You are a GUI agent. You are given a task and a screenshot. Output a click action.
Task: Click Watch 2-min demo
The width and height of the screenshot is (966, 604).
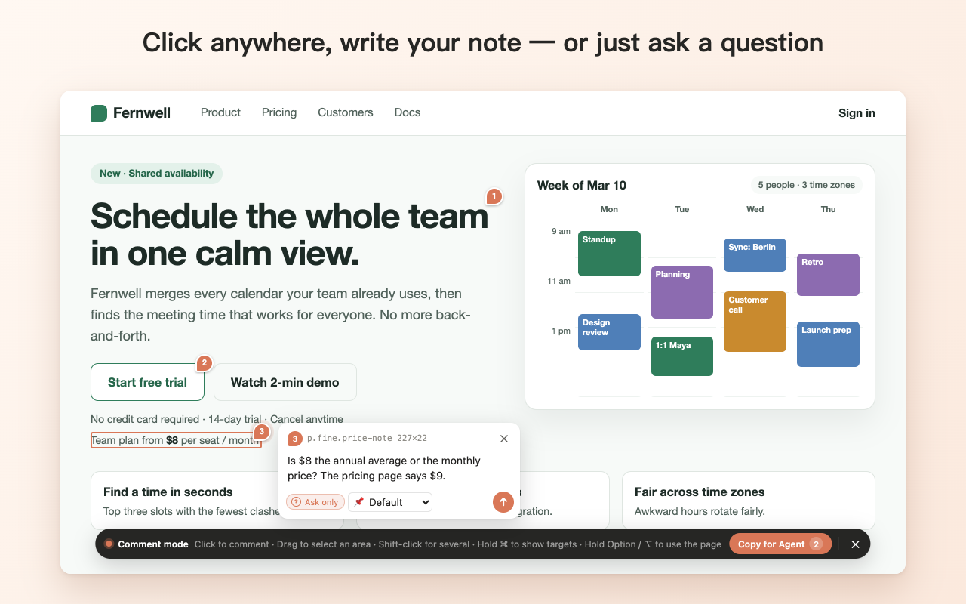pyautogui.click(x=285, y=382)
